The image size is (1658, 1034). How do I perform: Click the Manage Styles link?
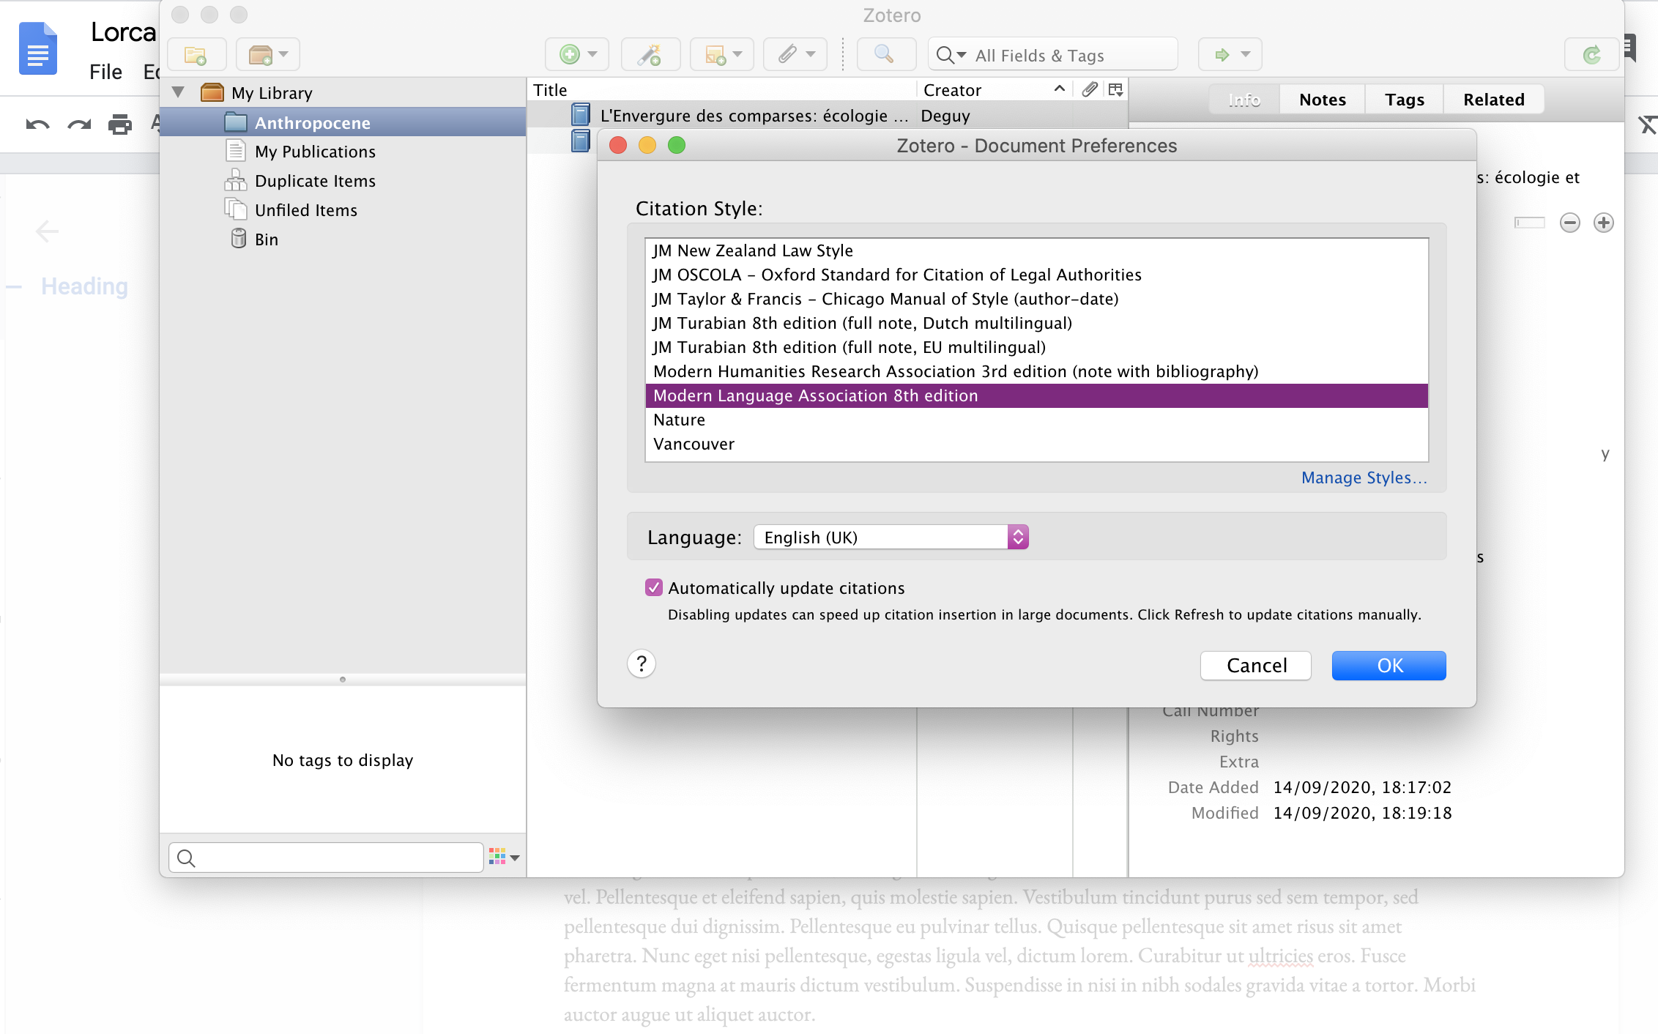pos(1364,477)
